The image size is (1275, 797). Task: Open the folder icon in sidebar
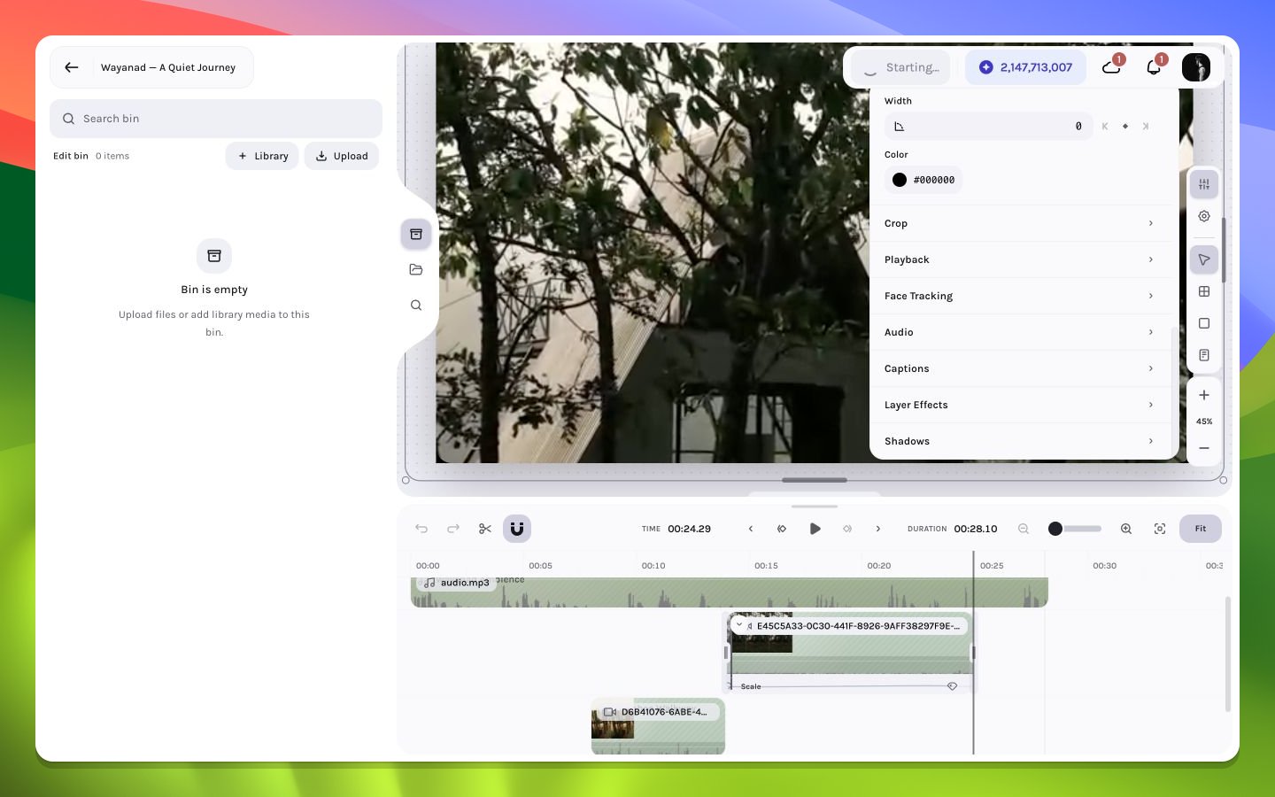point(416,269)
